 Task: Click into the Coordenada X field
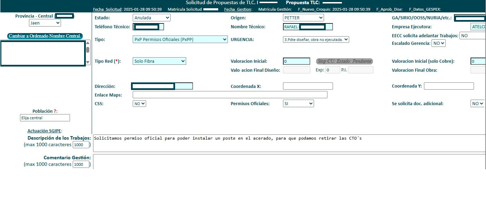(x=308, y=86)
